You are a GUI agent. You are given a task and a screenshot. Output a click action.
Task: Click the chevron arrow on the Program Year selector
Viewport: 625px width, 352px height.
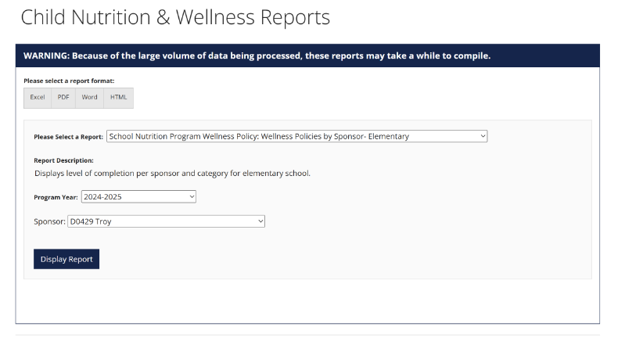click(x=191, y=197)
